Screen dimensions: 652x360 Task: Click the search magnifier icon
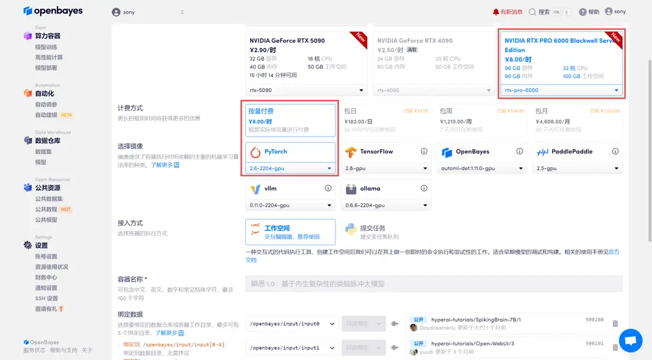pyautogui.click(x=532, y=12)
